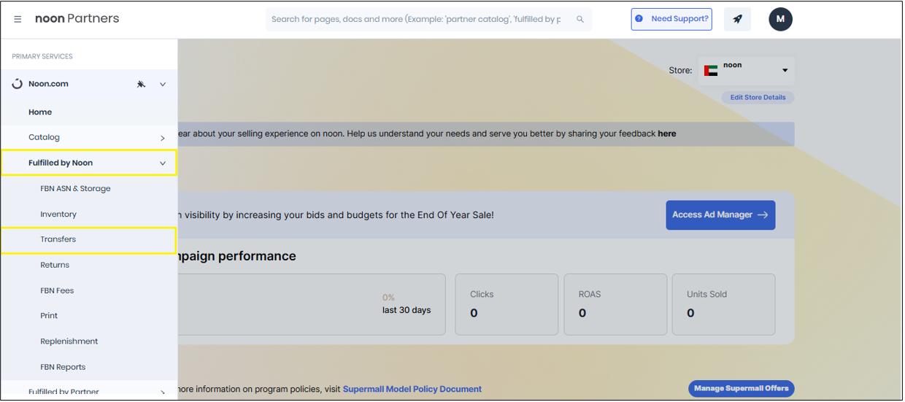Image resolution: width=905 pixels, height=402 pixels.
Task: Click Manage Supermall Offers button
Action: (x=741, y=389)
